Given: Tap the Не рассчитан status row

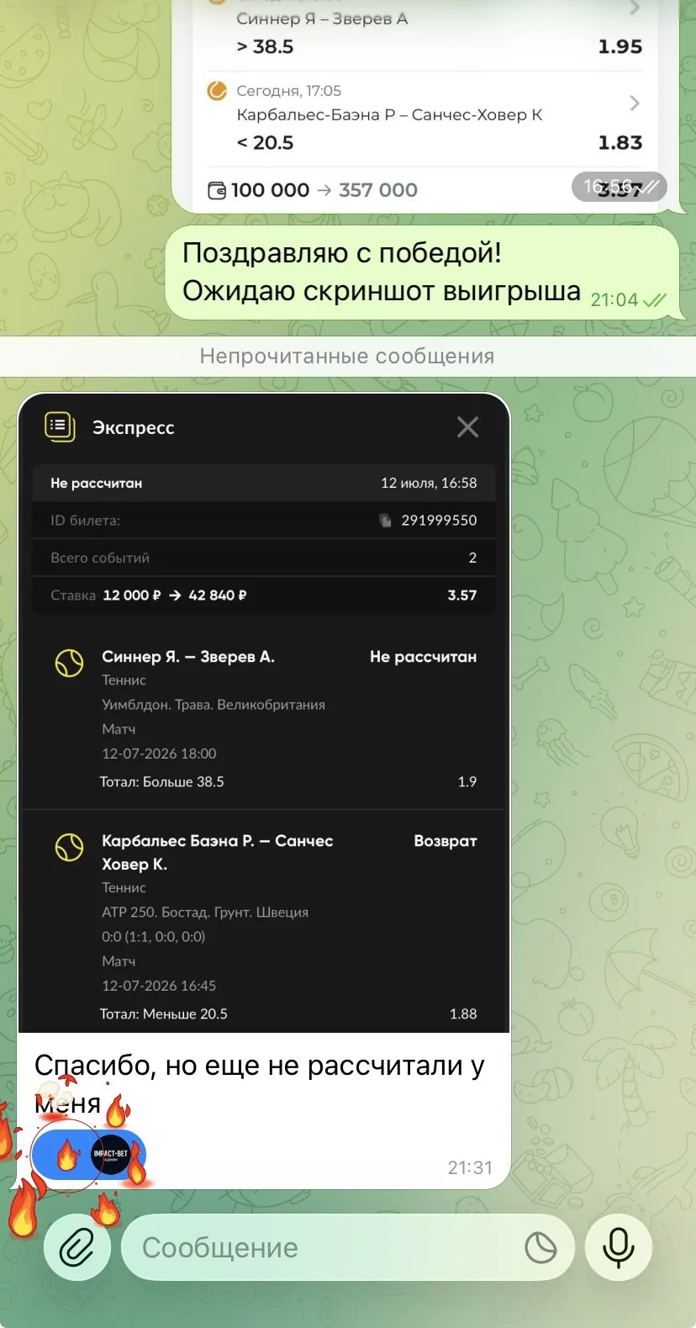Looking at the screenshot, I should point(264,484).
